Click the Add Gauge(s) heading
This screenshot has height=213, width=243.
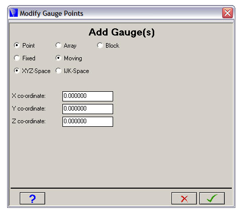coord(122,32)
